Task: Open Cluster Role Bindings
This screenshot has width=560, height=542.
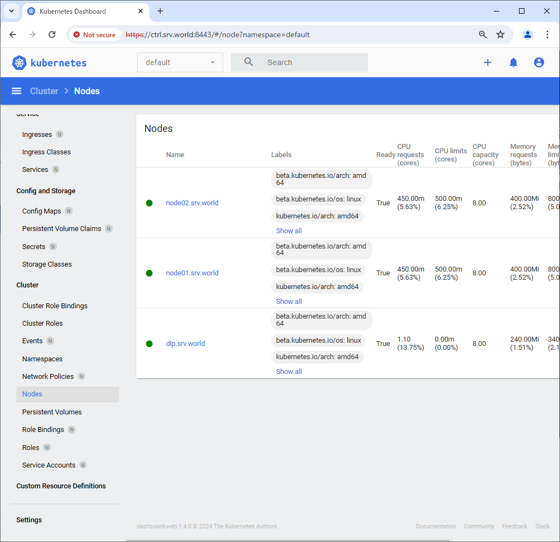Action: pos(55,305)
